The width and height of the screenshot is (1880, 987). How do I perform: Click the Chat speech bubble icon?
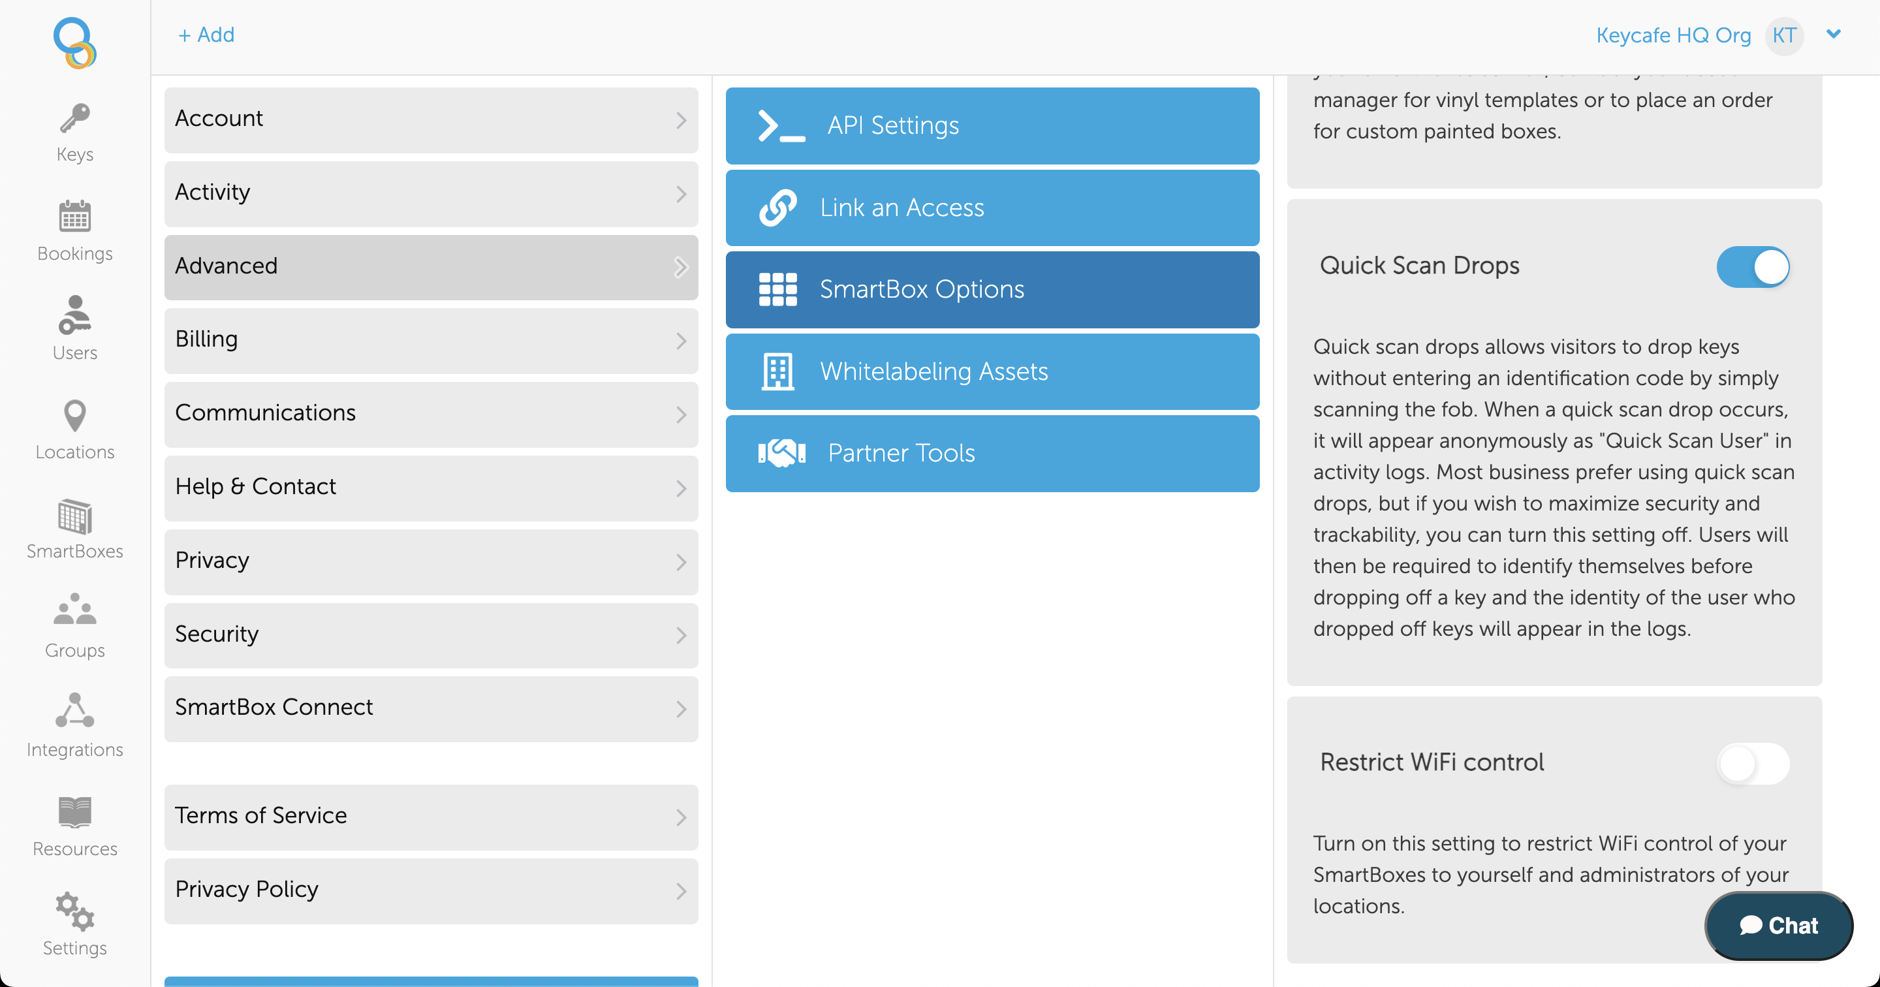pyautogui.click(x=1751, y=925)
